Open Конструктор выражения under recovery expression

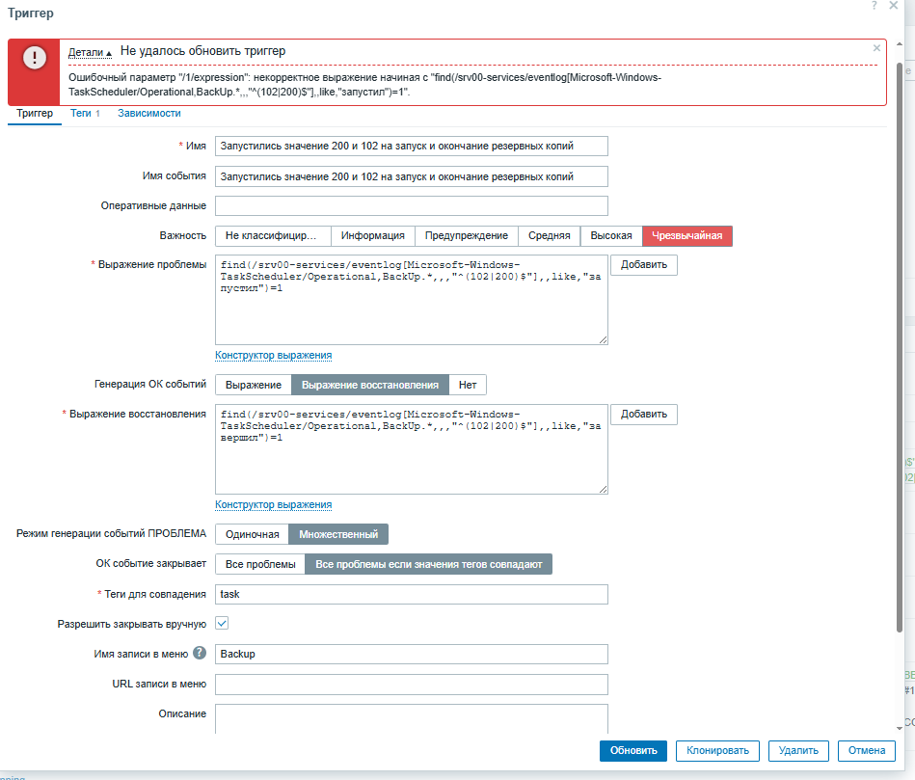click(x=273, y=504)
